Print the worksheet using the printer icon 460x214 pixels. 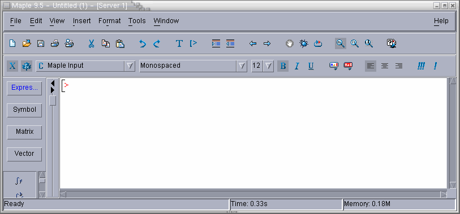(55, 43)
